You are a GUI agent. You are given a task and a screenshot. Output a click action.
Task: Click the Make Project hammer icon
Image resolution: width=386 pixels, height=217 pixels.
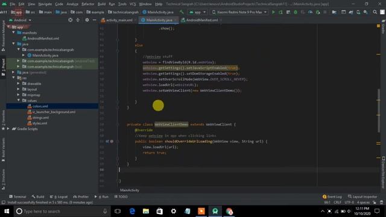click(182, 12)
